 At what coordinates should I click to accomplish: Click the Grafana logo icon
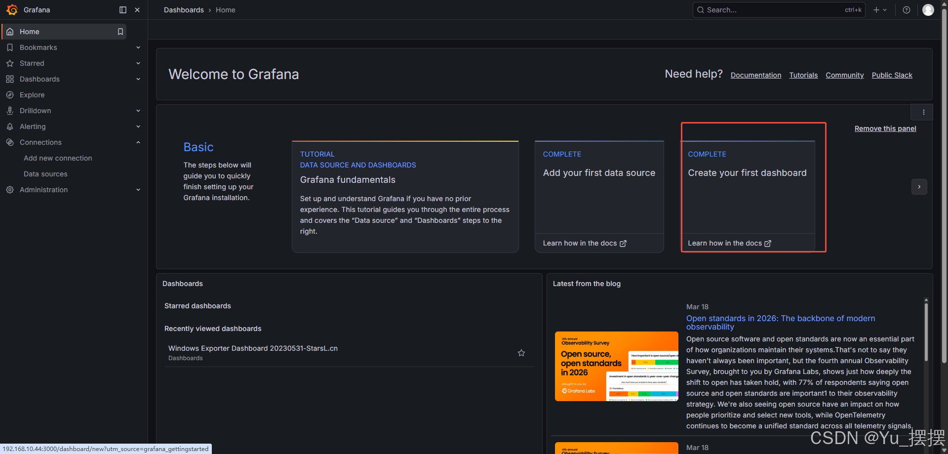click(x=12, y=10)
